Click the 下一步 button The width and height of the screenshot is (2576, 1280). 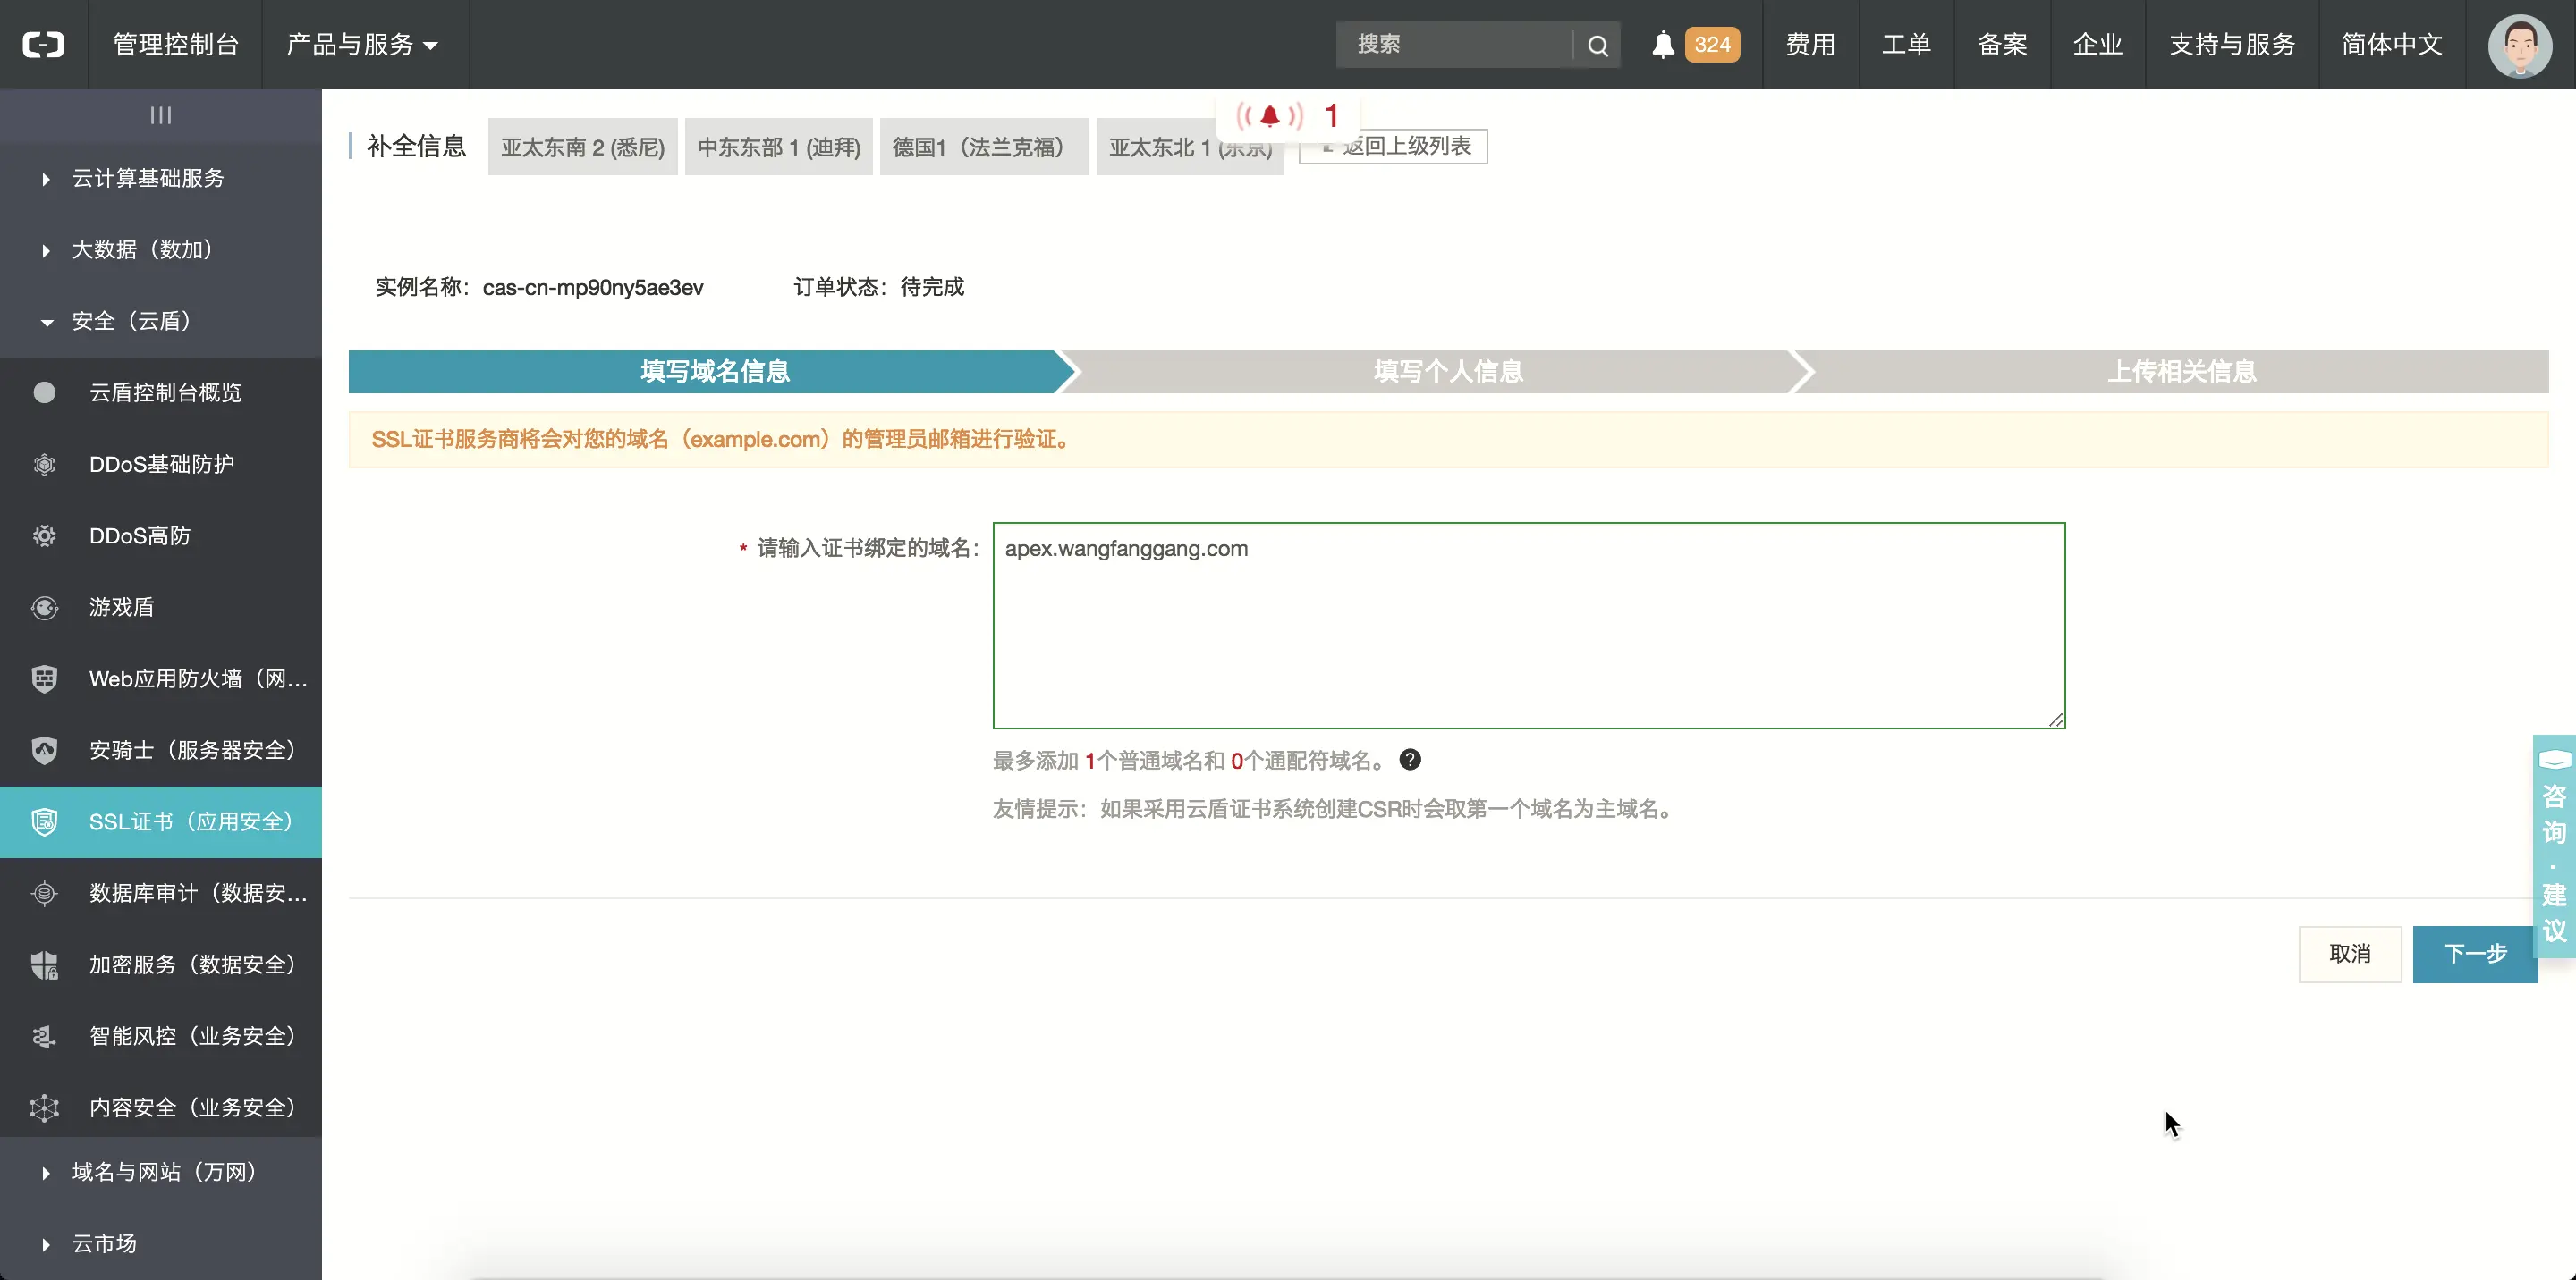pyautogui.click(x=2474, y=955)
